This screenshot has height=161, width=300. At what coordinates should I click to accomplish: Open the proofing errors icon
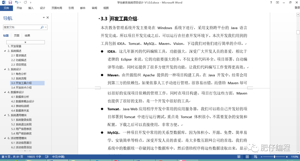47,157
